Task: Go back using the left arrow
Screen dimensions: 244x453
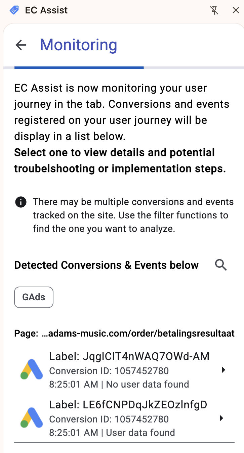Action: [21, 45]
